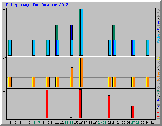Select the "Hits" legend label

click(x=159, y=13)
